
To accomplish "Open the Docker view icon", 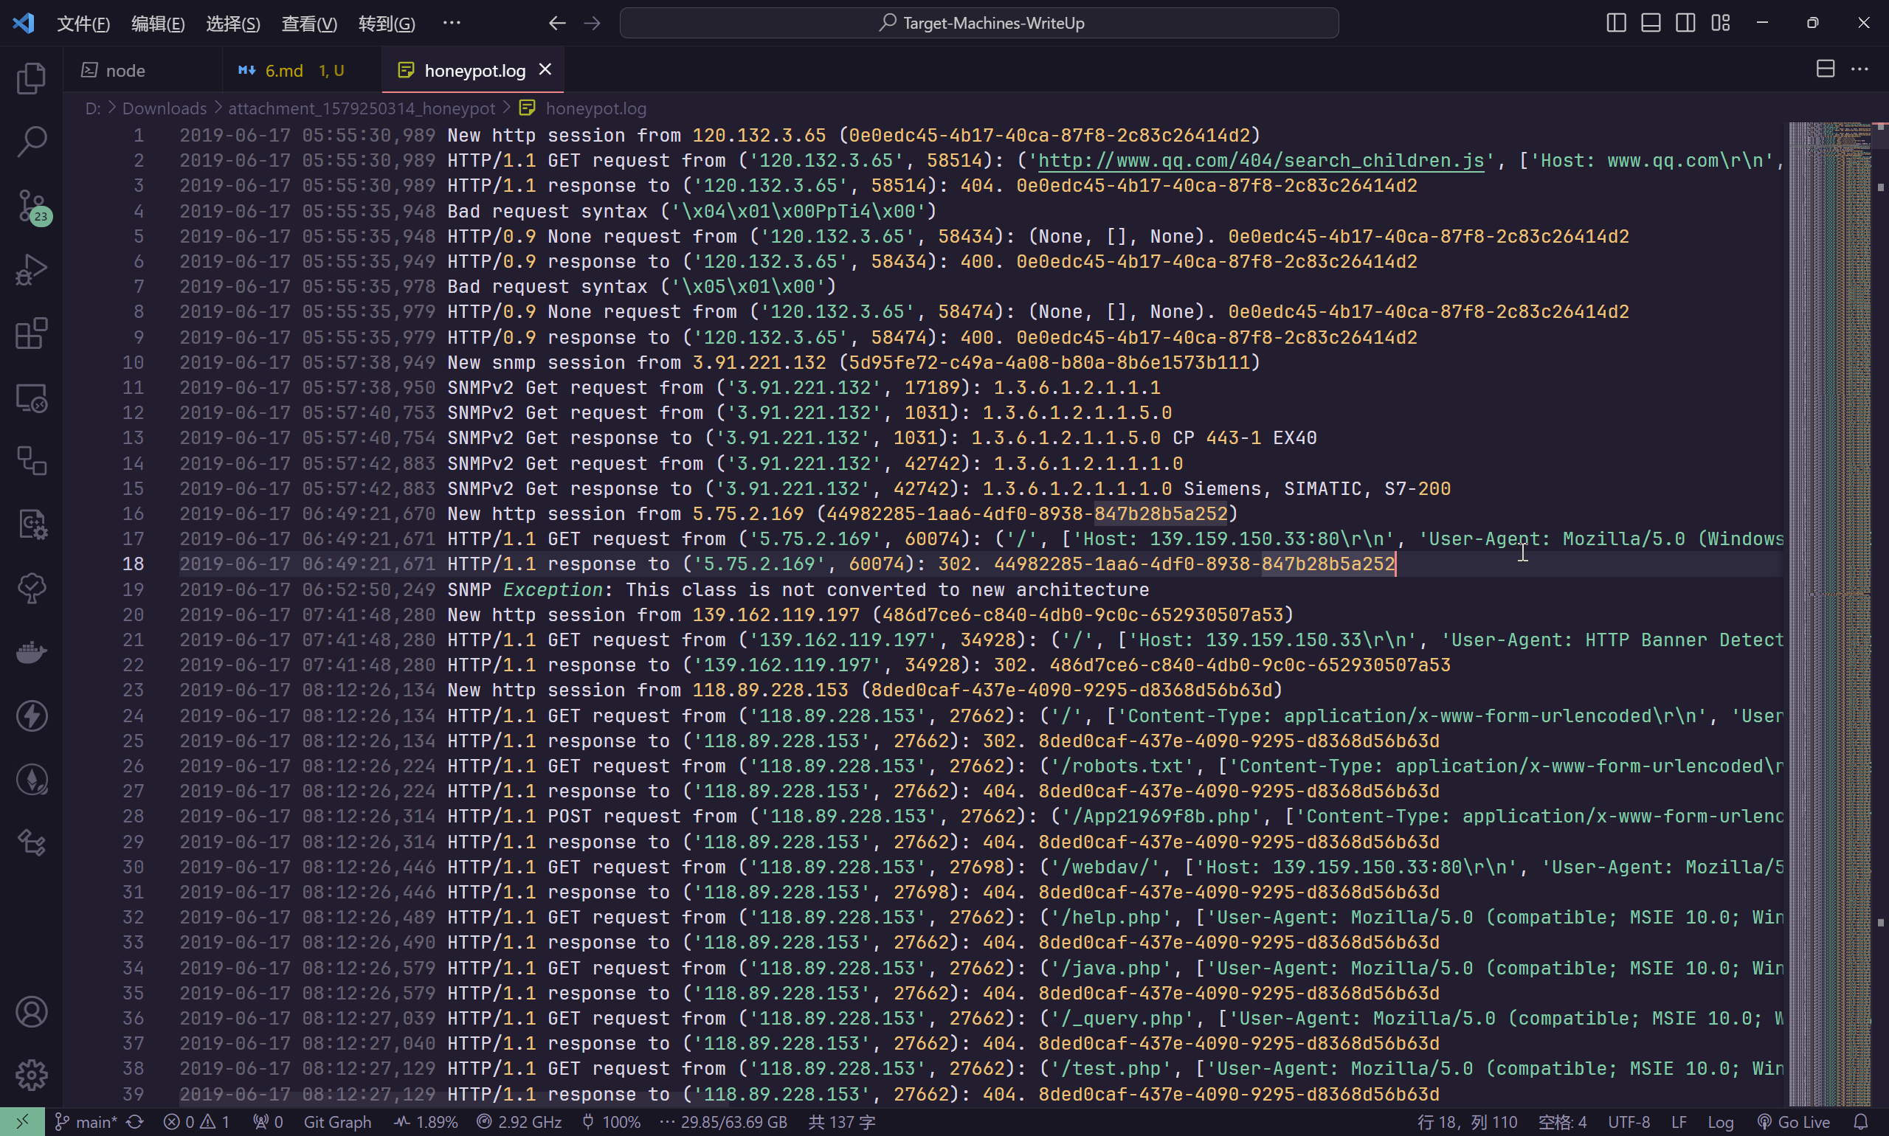I will coord(32,652).
